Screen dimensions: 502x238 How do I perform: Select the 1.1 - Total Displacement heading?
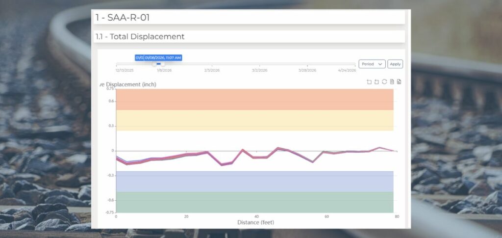click(140, 36)
